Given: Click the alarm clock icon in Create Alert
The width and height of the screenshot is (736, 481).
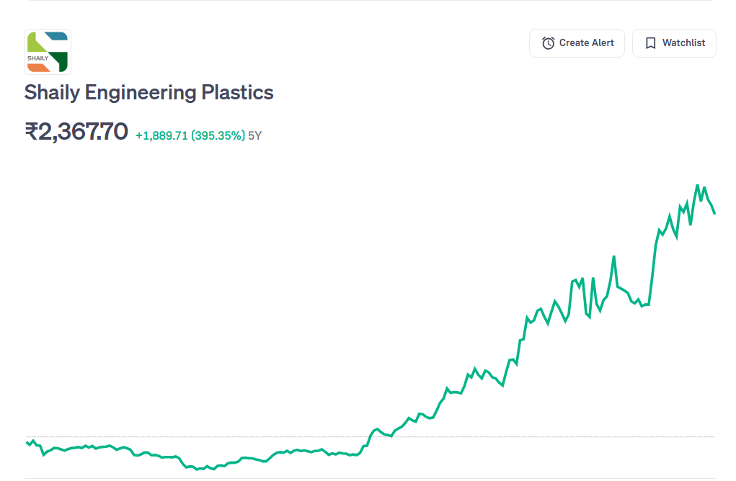Looking at the screenshot, I should click(x=549, y=43).
